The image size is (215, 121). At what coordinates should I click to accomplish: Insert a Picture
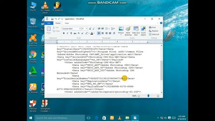pos(121,29)
